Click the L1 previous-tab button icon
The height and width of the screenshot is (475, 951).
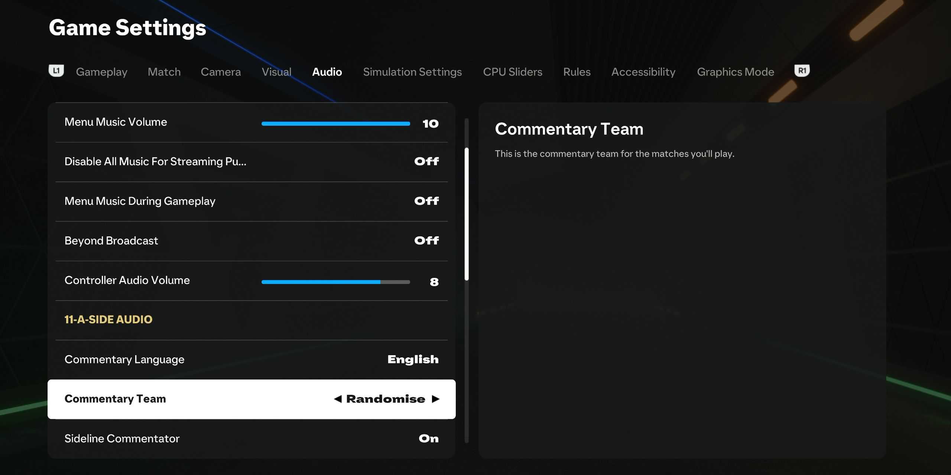(56, 71)
